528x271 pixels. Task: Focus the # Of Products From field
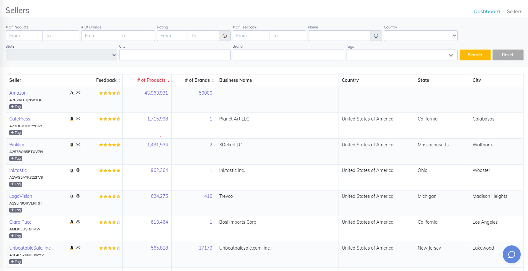pos(24,36)
